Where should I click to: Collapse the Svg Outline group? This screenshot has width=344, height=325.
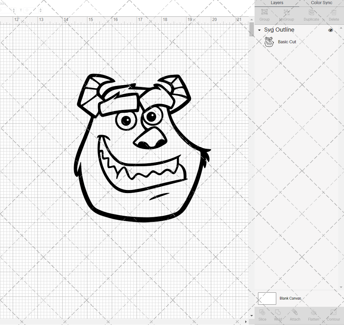(x=259, y=30)
